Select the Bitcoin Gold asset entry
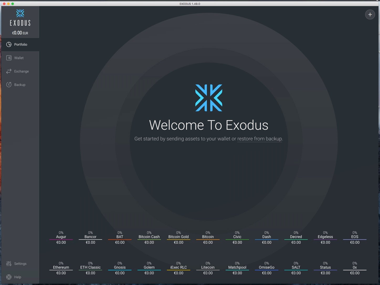The height and width of the screenshot is (285, 380). (x=179, y=238)
